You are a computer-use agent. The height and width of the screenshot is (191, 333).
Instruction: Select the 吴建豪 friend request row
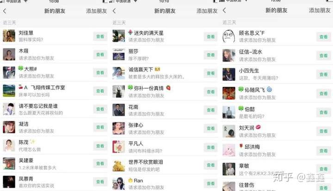[x=55, y=164]
